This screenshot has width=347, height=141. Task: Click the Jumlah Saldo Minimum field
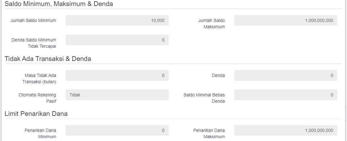click(x=117, y=20)
